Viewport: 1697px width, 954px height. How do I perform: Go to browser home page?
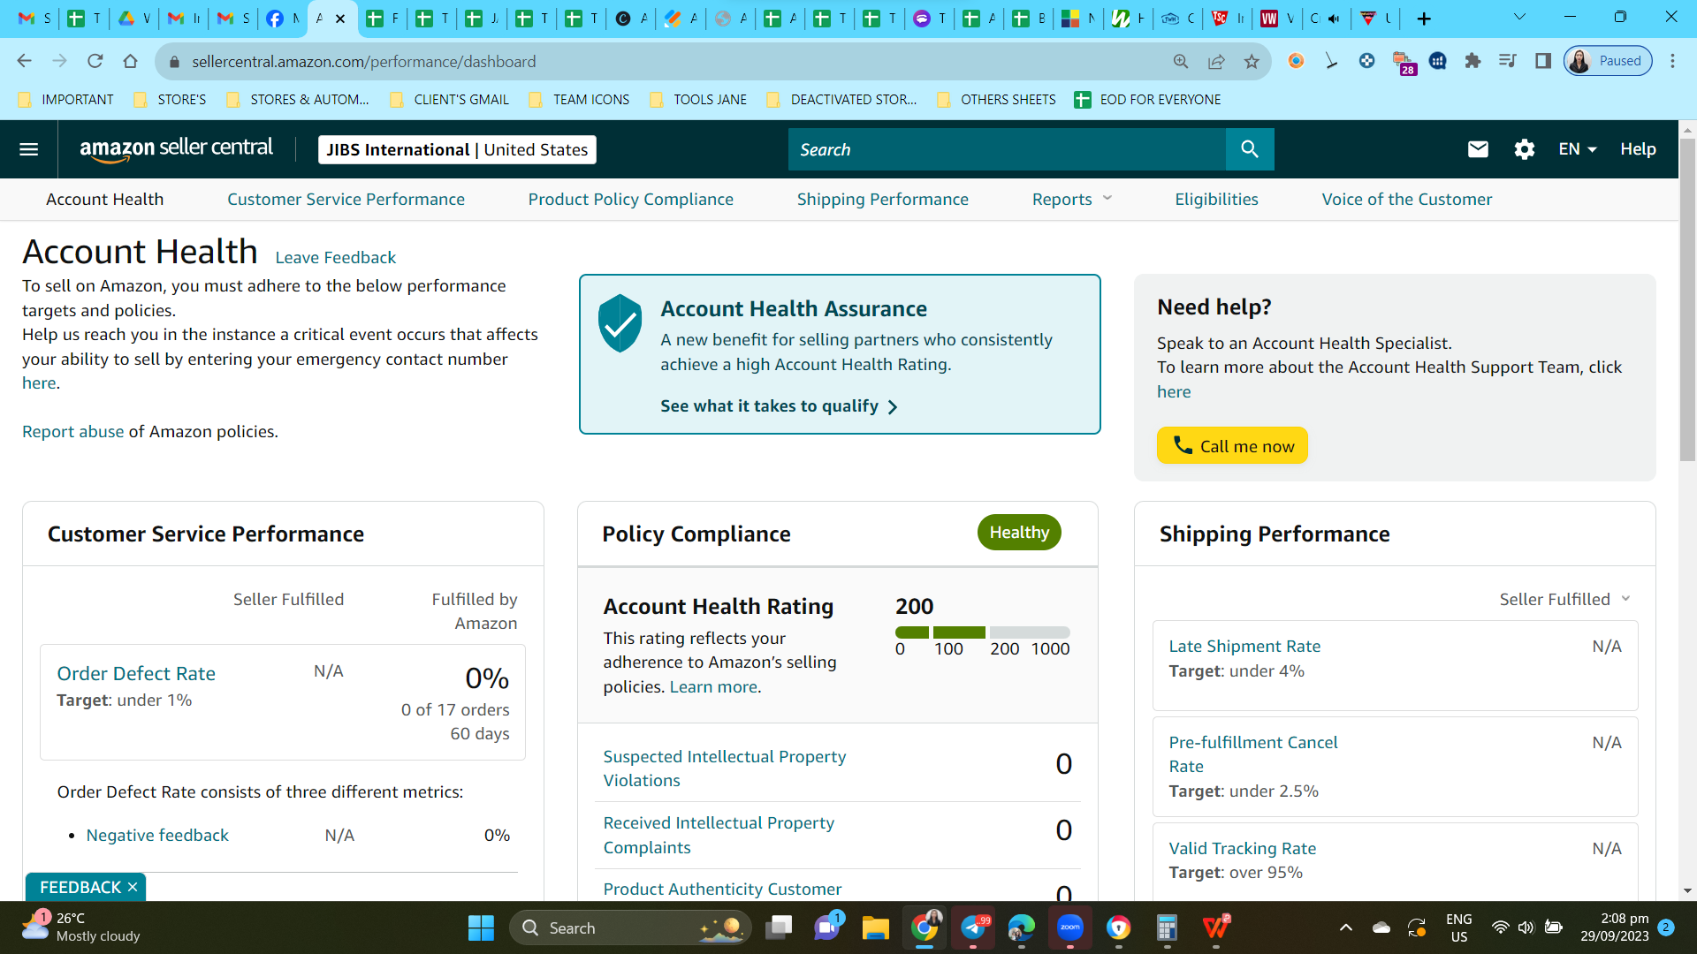[x=131, y=61]
